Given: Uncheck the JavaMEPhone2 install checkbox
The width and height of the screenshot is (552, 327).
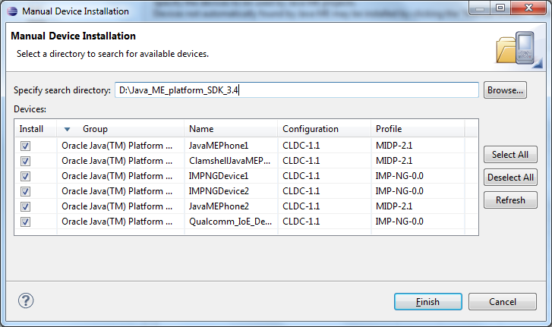Looking at the screenshot, I should [26, 206].
